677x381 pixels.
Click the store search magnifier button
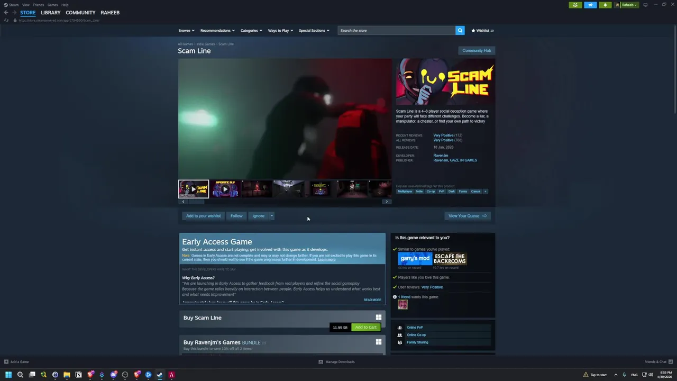pyautogui.click(x=460, y=30)
